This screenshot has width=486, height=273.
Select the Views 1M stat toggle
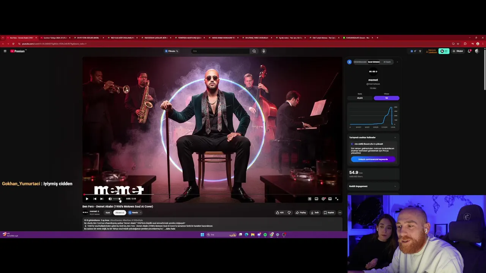coord(387,98)
